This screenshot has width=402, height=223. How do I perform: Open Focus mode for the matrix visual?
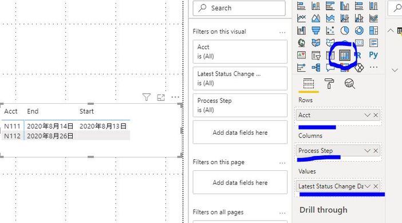pyautogui.click(x=161, y=97)
